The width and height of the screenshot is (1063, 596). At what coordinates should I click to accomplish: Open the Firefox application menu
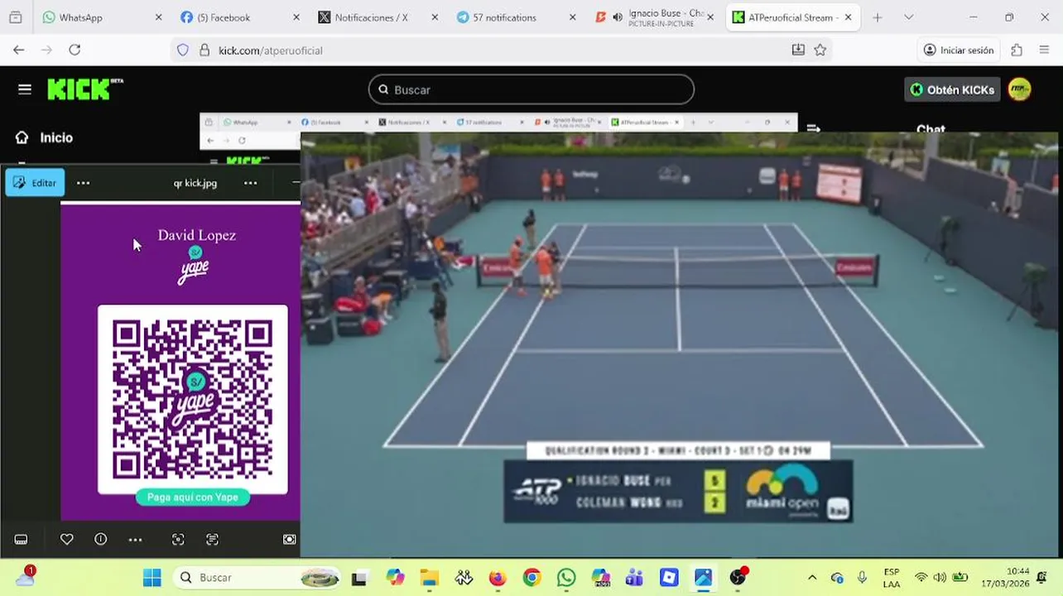1045,50
